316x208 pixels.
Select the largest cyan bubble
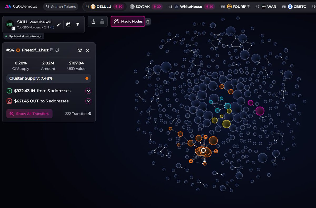pyautogui.click(x=228, y=106)
